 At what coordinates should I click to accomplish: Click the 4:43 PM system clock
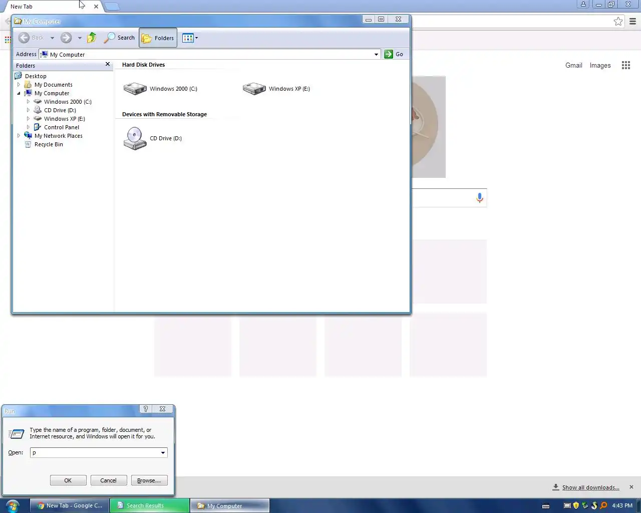(x=622, y=505)
